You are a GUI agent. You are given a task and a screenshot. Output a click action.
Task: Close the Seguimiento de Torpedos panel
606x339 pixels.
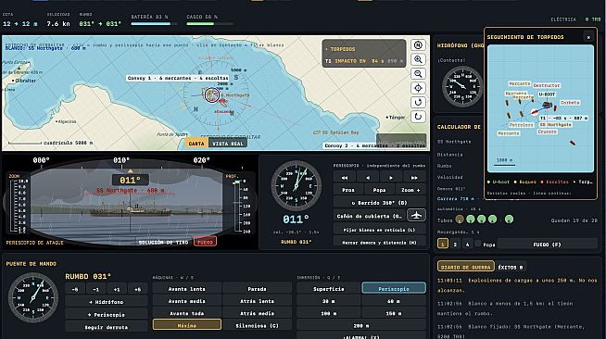point(588,37)
